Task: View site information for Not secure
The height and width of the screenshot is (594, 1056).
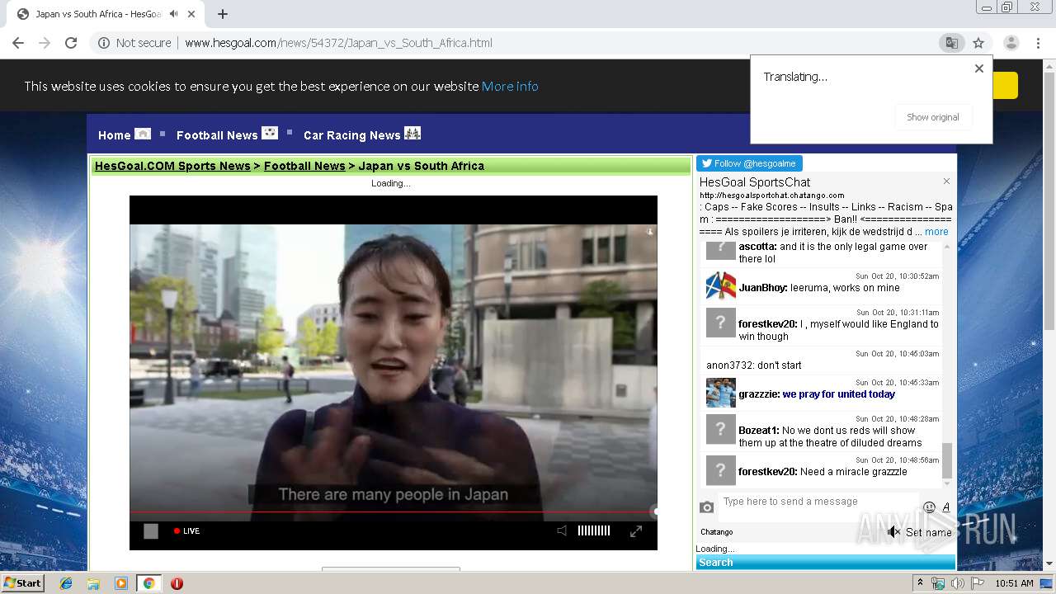Action: coord(134,43)
